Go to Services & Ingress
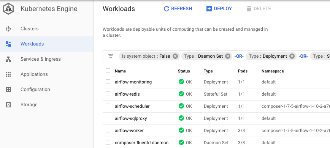The width and height of the screenshot is (330, 148). coord(46,59)
